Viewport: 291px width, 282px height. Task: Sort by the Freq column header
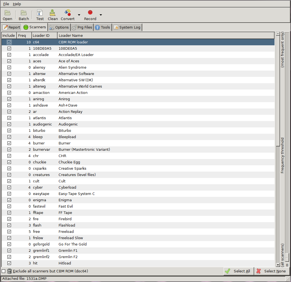pos(24,36)
